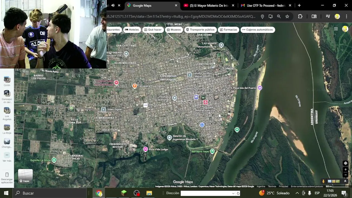Expand the bottom imagery panel chevron
352x198 pixels.
pos(345,181)
